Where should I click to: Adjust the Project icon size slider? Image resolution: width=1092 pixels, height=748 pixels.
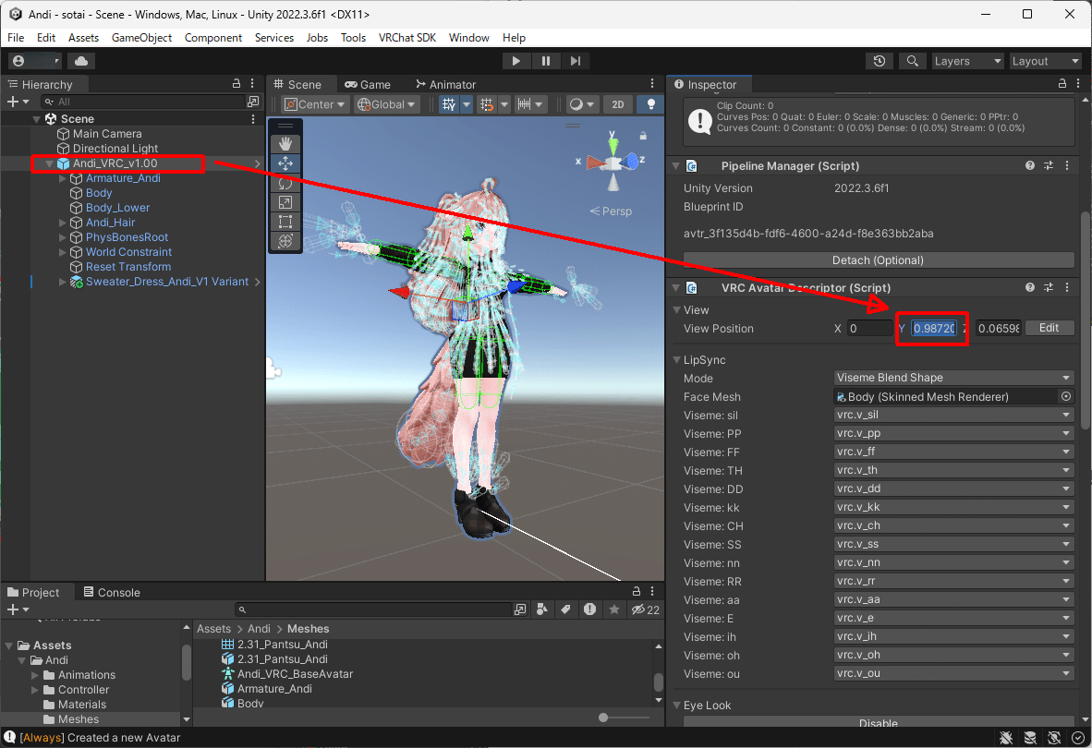(x=603, y=718)
